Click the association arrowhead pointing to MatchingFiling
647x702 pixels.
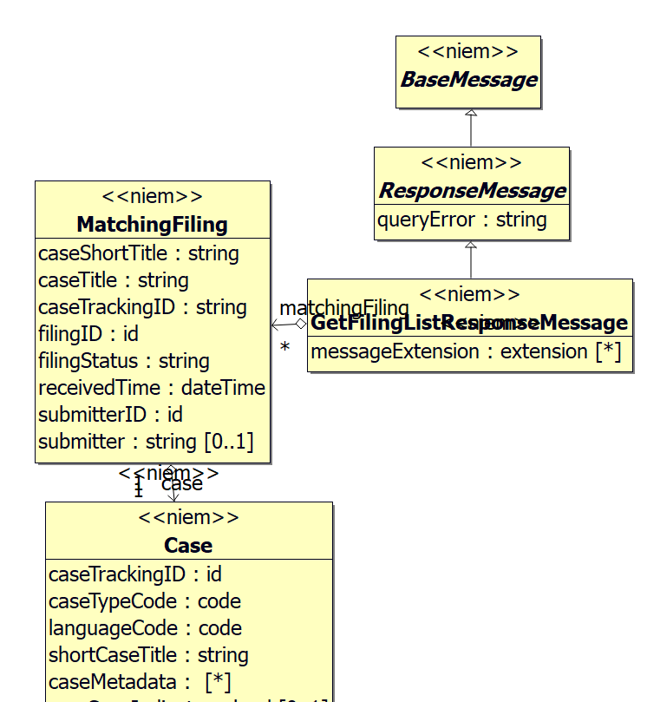pos(276,325)
